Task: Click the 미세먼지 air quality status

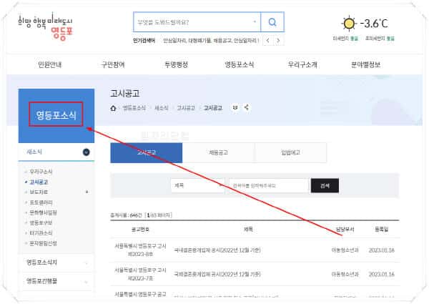Action: [x=345, y=39]
